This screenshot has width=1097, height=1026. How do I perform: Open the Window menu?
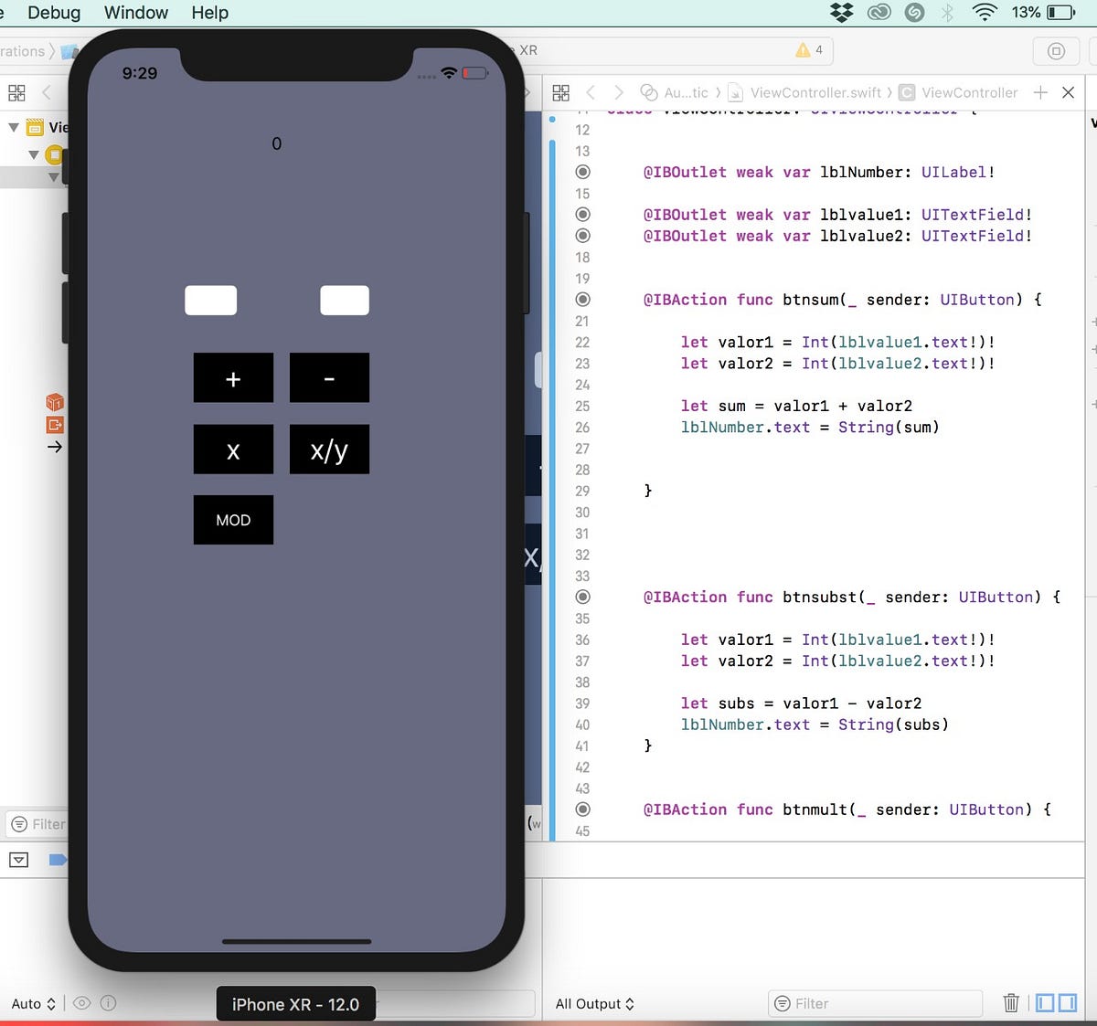tap(136, 13)
